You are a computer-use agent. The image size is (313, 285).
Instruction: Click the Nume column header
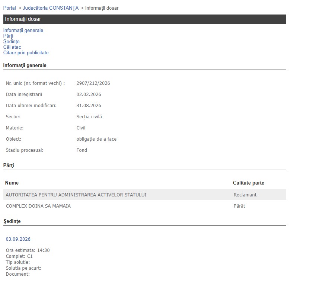(x=12, y=183)
